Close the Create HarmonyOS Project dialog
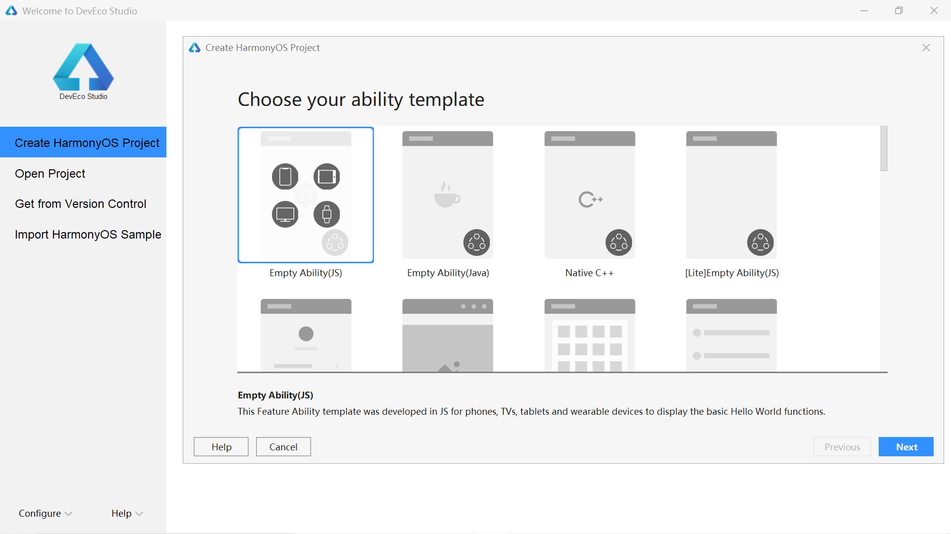The image size is (951, 534). pyautogui.click(x=926, y=48)
